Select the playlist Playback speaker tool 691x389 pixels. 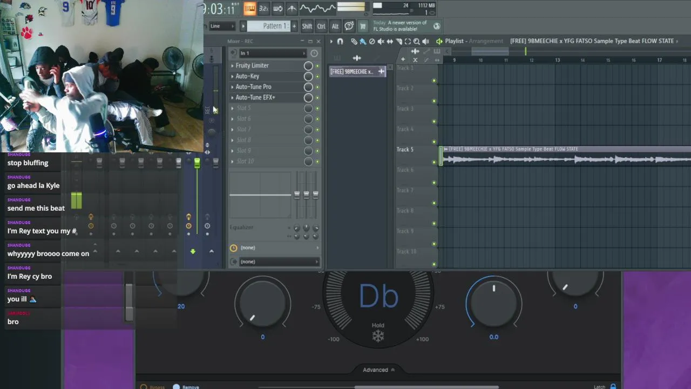point(425,41)
